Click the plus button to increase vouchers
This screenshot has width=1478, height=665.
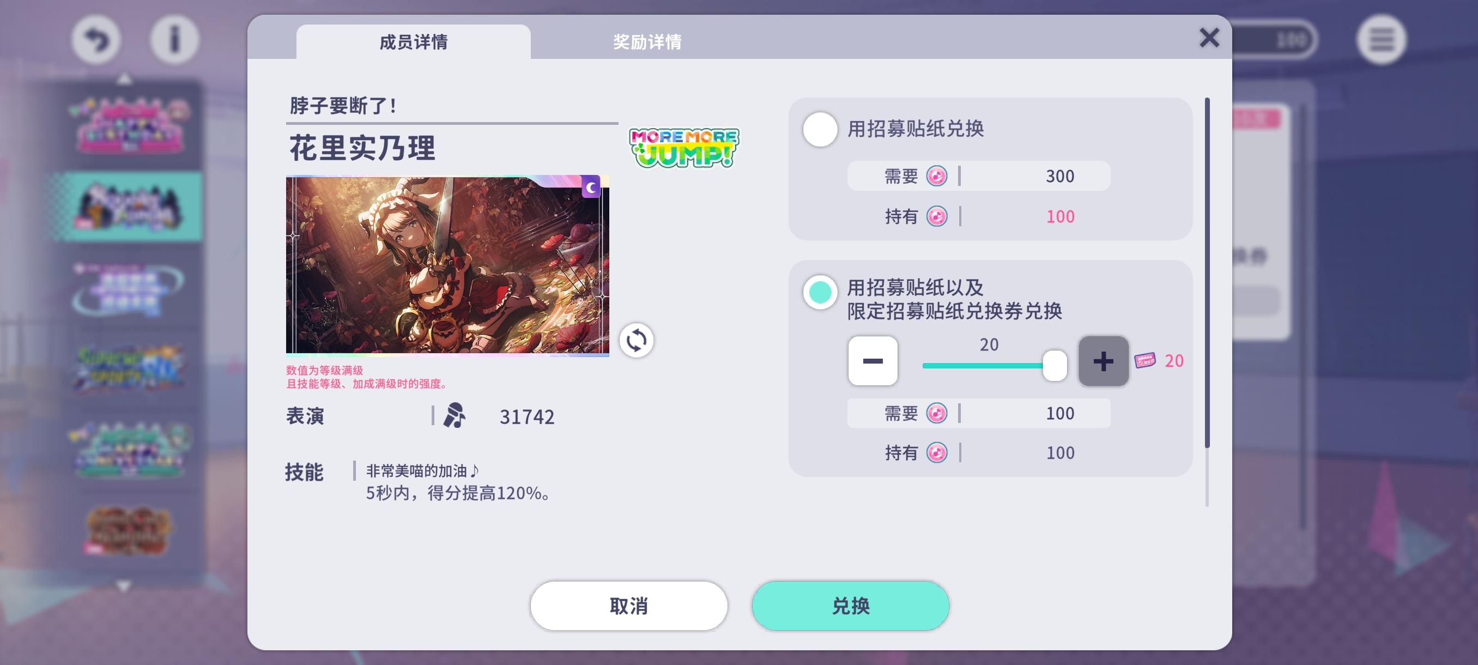[1103, 361]
